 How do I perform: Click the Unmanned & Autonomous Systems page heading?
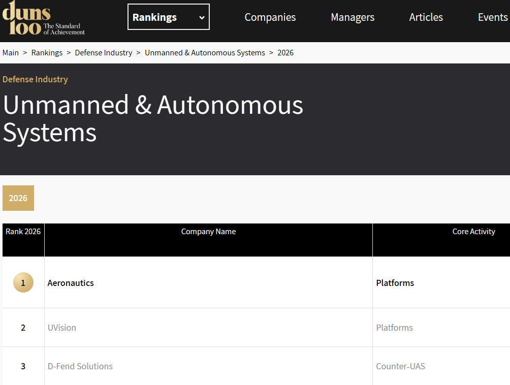(153, 119)
